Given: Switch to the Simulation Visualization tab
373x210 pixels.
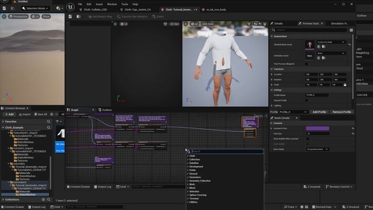Looking at the screenshot, I should pos(339,23).
